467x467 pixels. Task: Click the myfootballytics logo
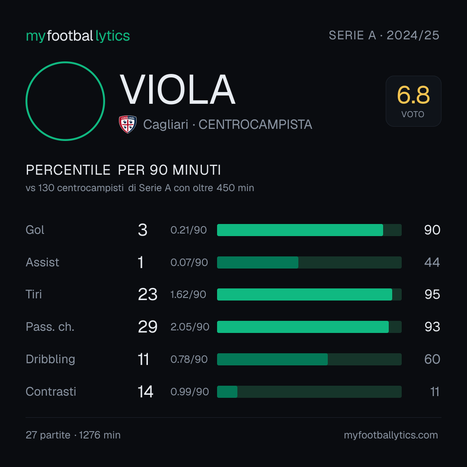pos(78,36)
